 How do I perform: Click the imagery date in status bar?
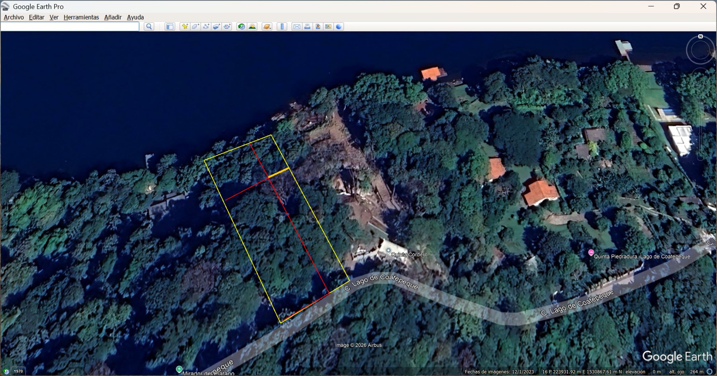(499, 372)
